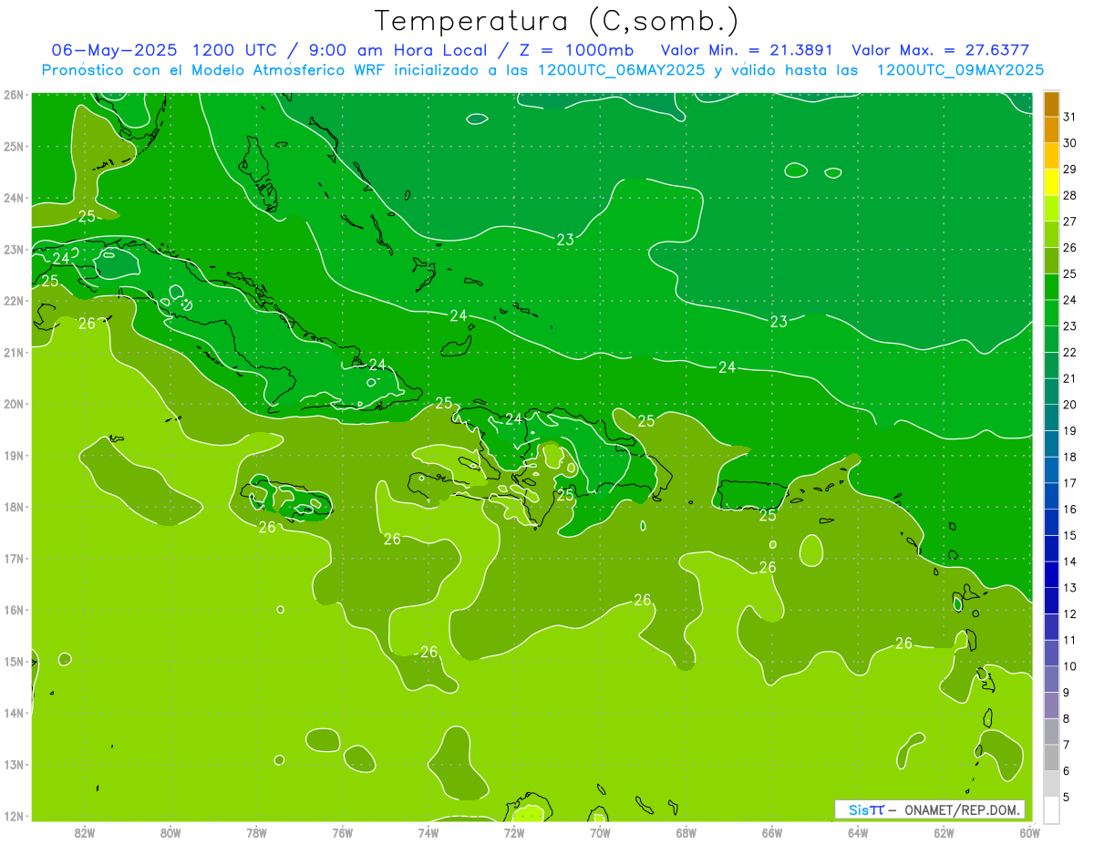The width and height of the screenshot is (1094, 845).
Task: Click the 24N latitude axis label
Action: tap(14, 198)
